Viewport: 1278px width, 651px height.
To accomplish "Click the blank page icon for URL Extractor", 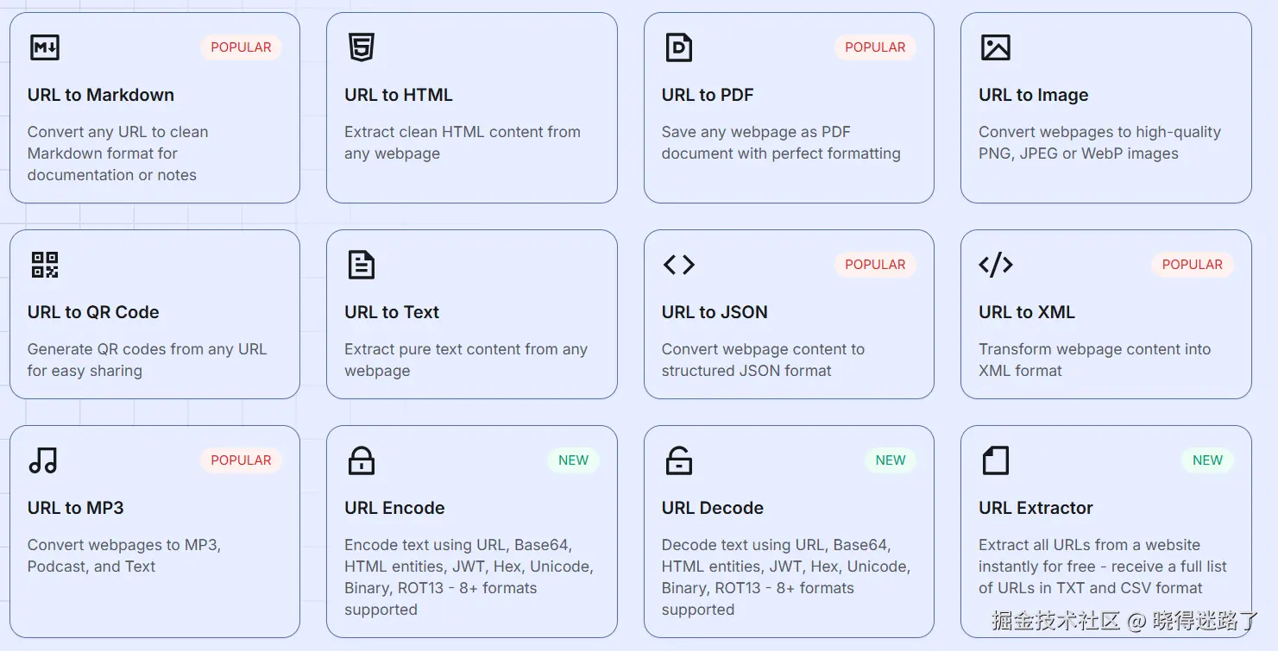I will click(x=995, y=460).
